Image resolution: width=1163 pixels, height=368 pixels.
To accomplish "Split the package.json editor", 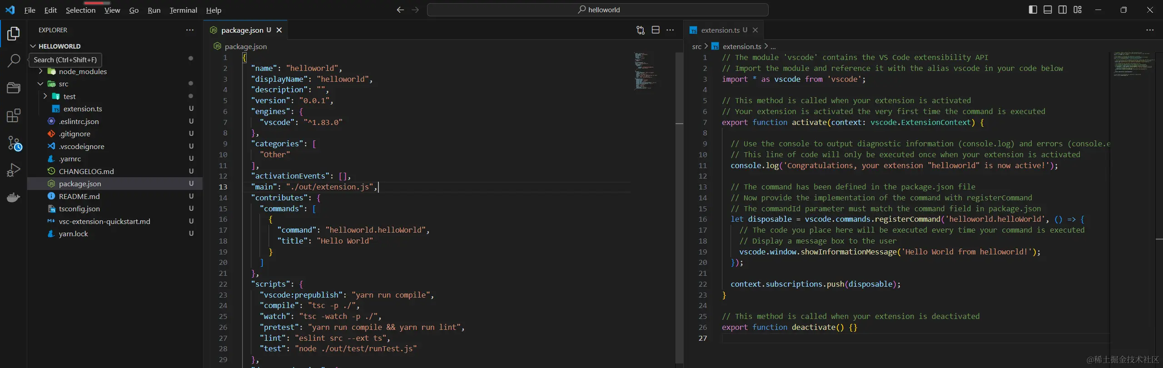I will pos(656,30).
